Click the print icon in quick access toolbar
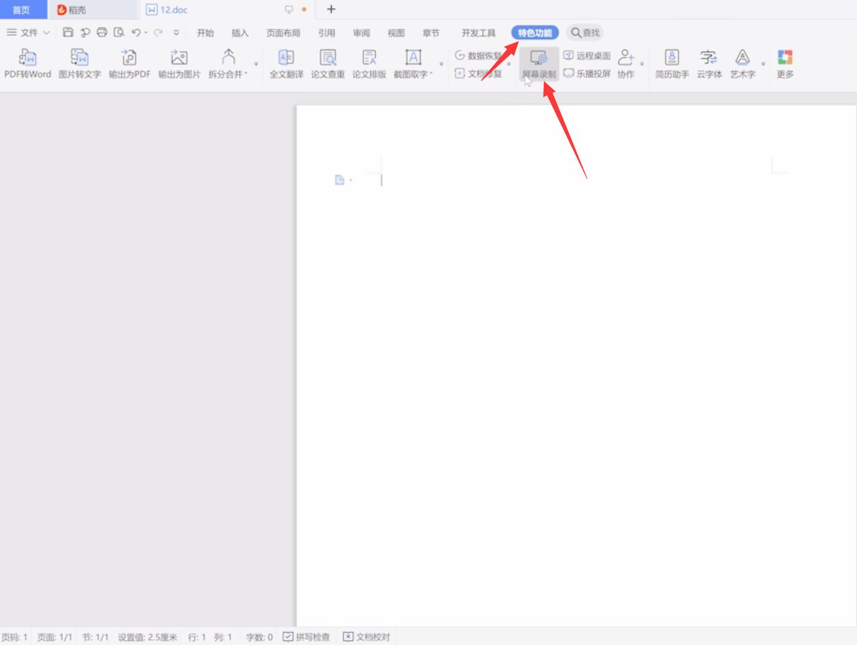Image resolution: width=857 pixels, height=645 pixels. pos(102,32)
